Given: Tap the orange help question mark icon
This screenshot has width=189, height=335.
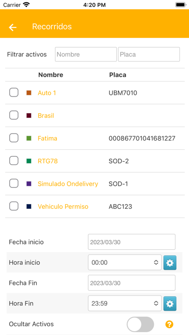Looking at the screenshot, I should [169, 324].
